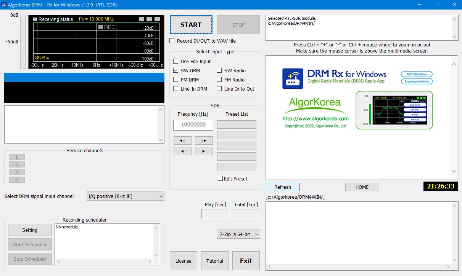Click the blue DRM Rx router logo
The image size is (462, 276).
(x=293, y=78)
